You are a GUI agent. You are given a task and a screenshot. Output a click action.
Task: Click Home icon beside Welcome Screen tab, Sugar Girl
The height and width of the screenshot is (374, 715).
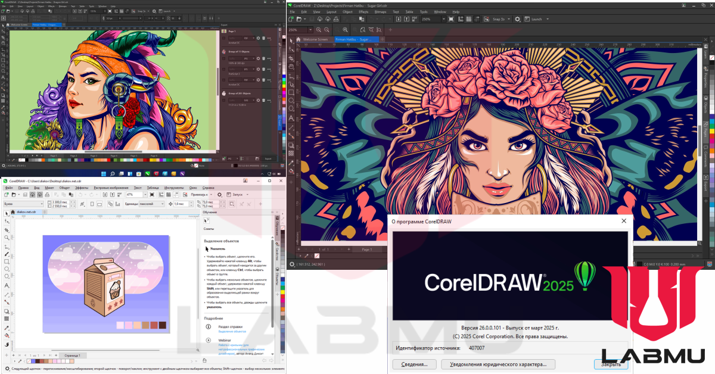click(298, 39)
